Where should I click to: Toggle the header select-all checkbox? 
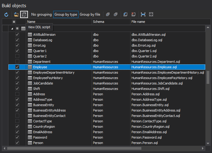point(14,22)
